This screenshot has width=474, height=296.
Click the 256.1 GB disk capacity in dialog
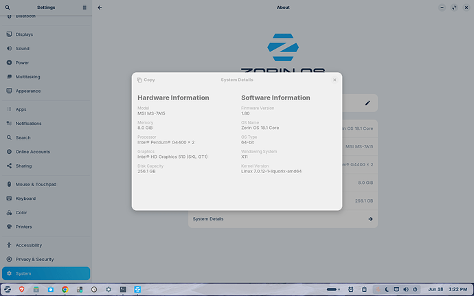click(146, 172)
